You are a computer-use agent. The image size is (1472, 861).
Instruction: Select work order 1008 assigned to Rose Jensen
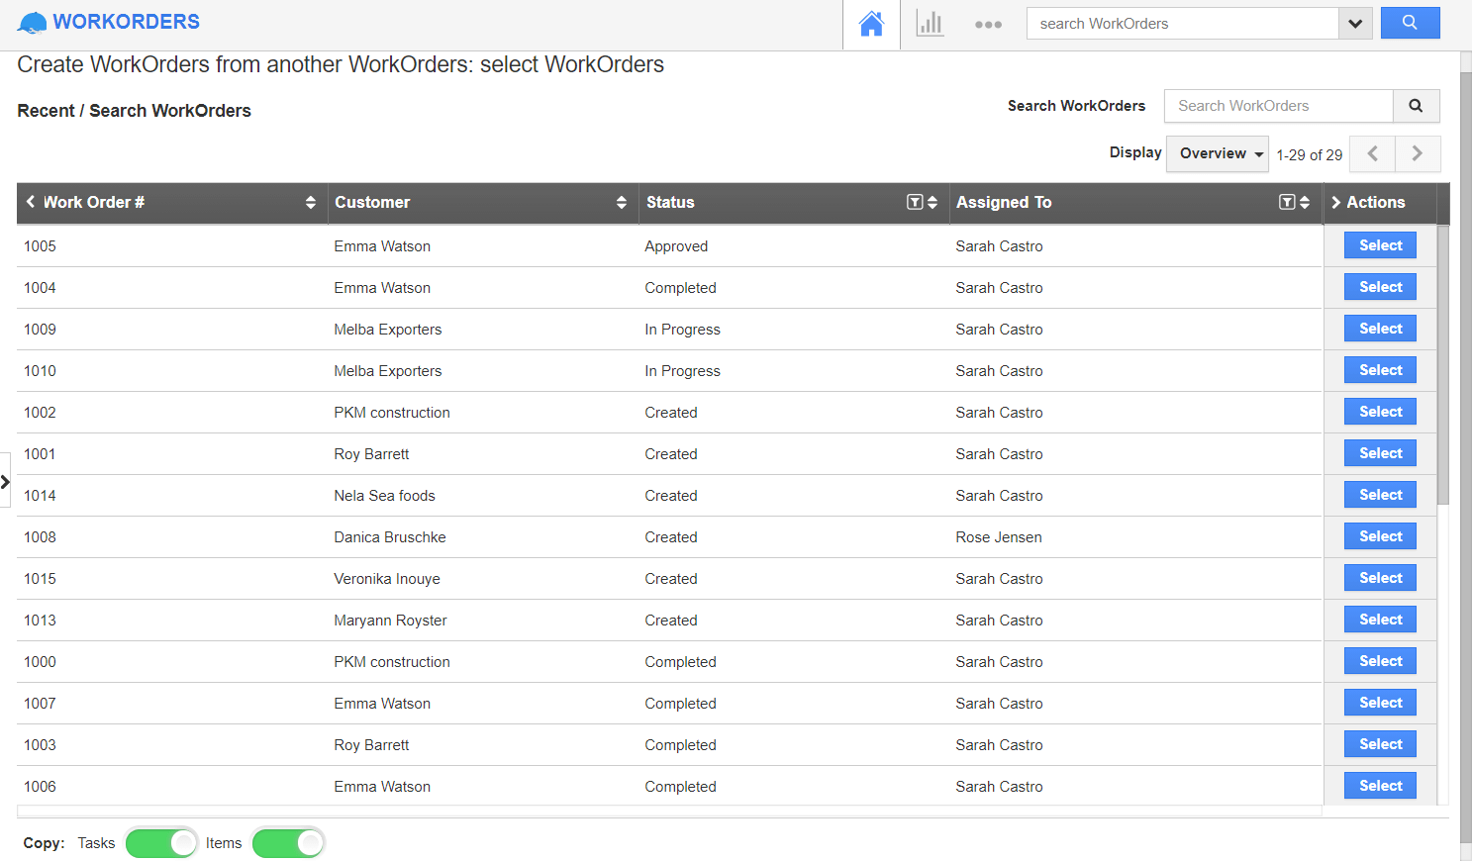[1380, 535]
